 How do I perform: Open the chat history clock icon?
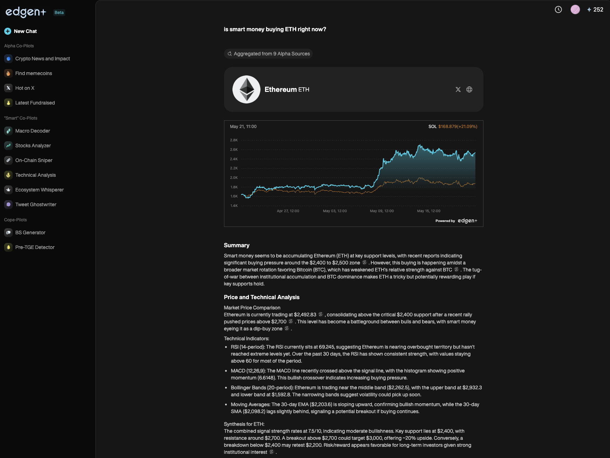click(x=558, y=10)
